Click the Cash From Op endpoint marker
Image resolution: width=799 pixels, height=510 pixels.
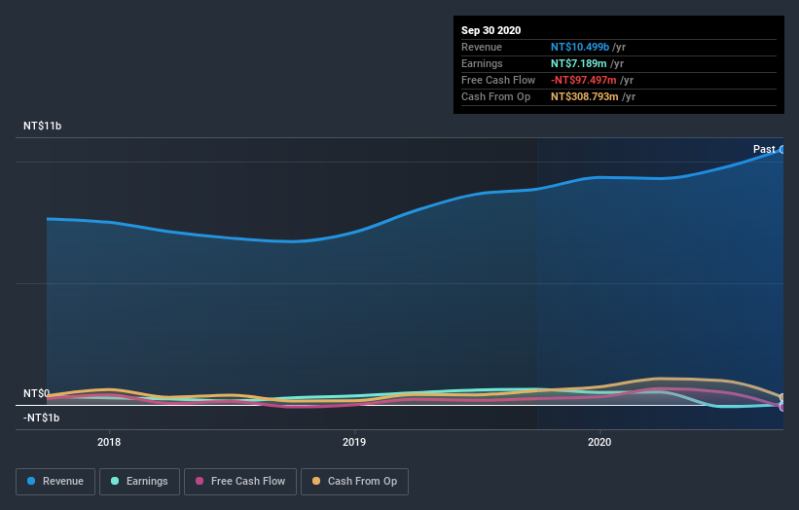point(783,398)
